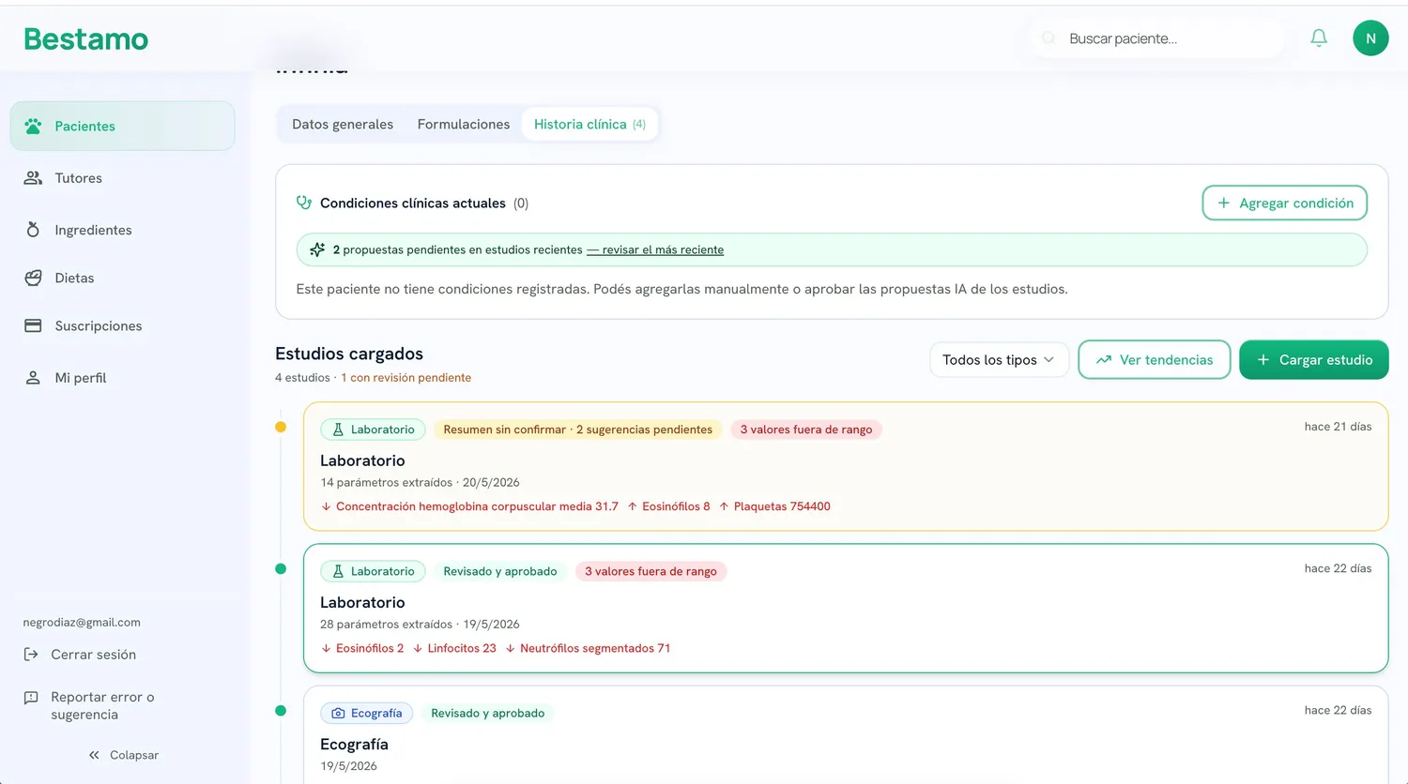Viewport: 1408px width, 784px height.
Task: Open Ingredientes section
Action: tap(122, 230)
